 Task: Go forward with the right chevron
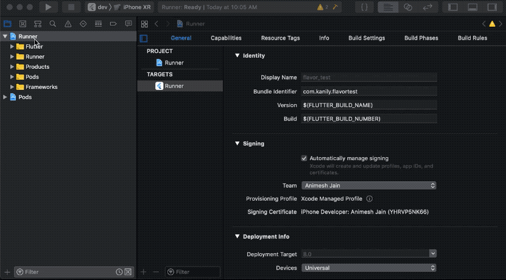pos(168,24)
